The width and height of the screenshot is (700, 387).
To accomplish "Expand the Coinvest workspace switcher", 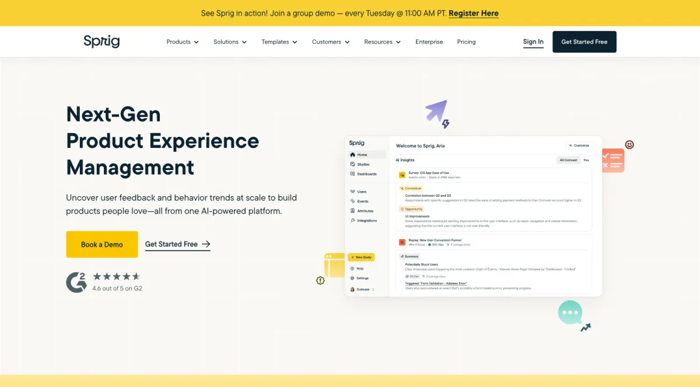I will (373, 289).
